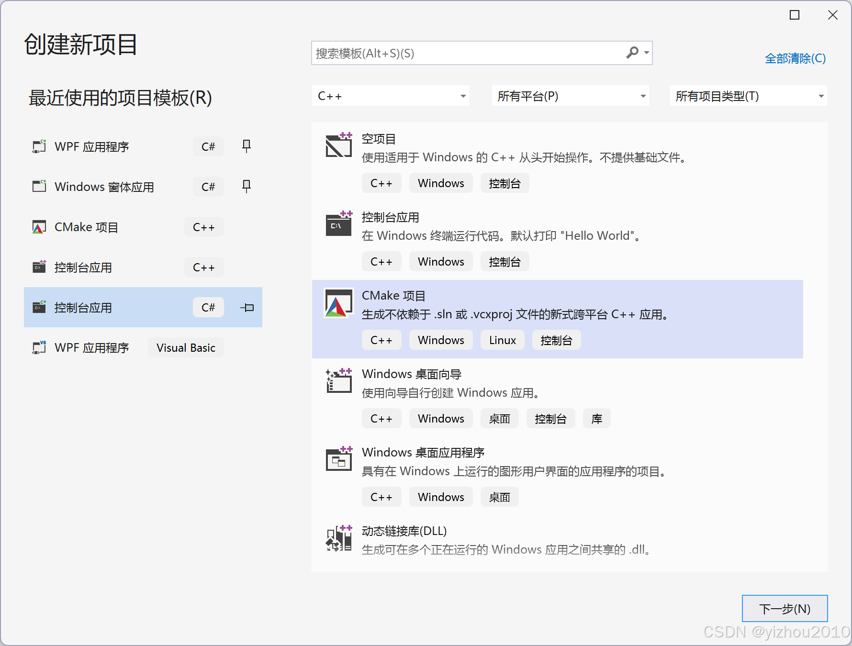The image size is (852, 646).
Task: Open the 所有平台(P) platform filter dropdown
Action: [x=571, y=96]
